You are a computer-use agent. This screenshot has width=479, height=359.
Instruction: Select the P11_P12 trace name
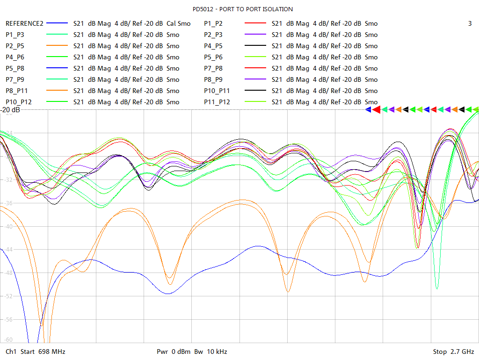coord(217,102)
